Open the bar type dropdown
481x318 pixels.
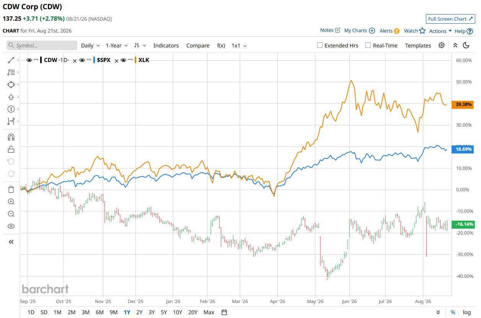[140, 45]
